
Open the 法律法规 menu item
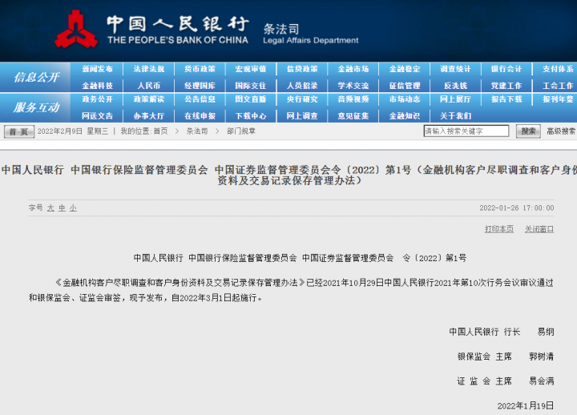point(149,69)
